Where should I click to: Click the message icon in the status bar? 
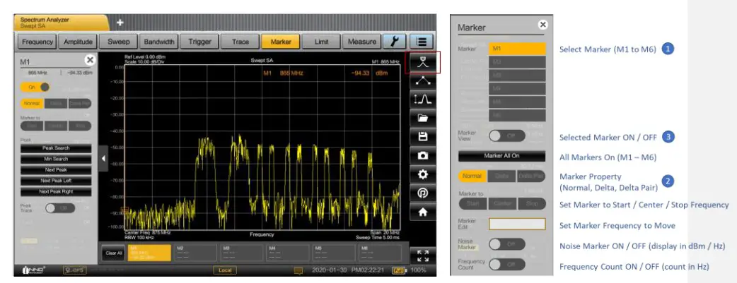[298, 271]
